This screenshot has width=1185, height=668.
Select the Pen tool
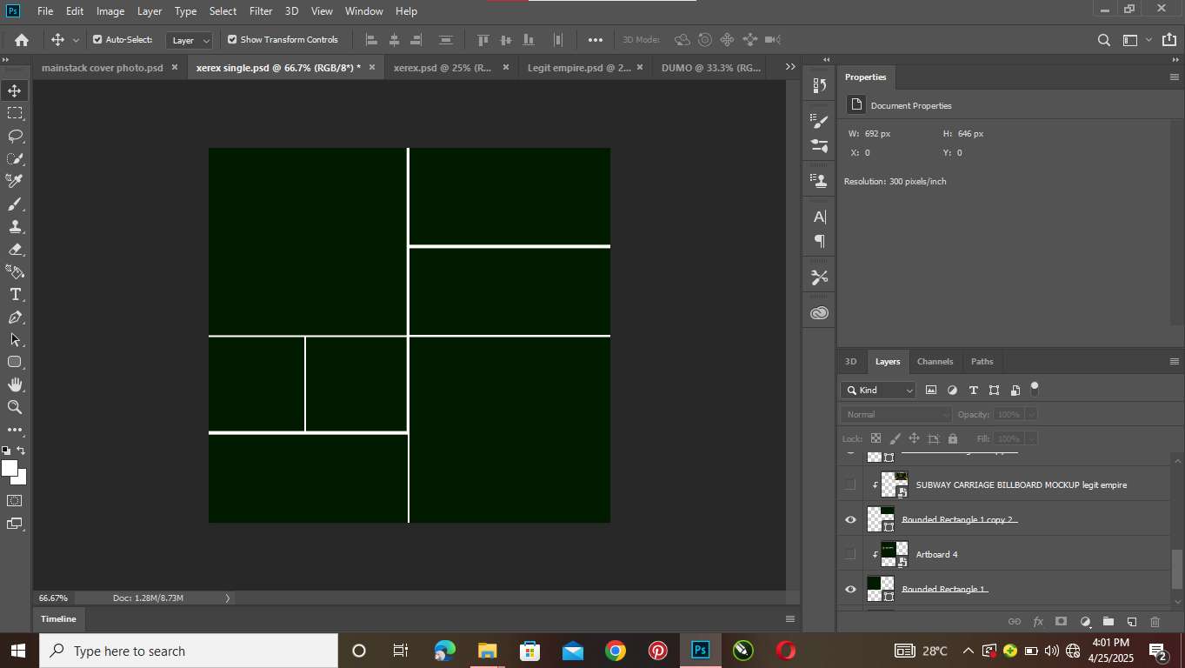(15, 317)
